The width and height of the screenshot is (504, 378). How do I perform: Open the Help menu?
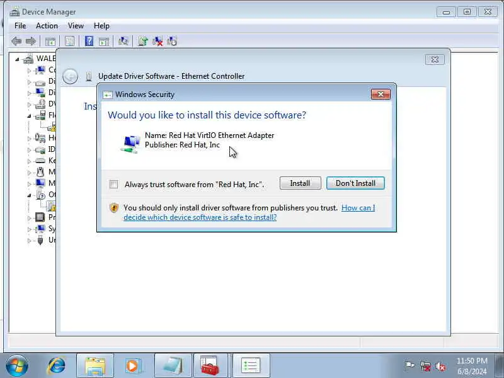101,26
